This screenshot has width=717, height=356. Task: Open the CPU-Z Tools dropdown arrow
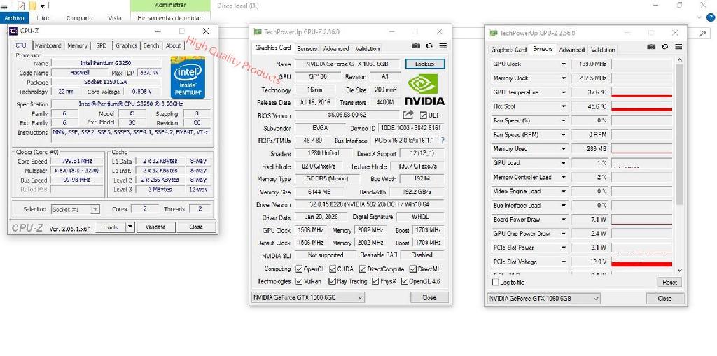coord(130,227)
